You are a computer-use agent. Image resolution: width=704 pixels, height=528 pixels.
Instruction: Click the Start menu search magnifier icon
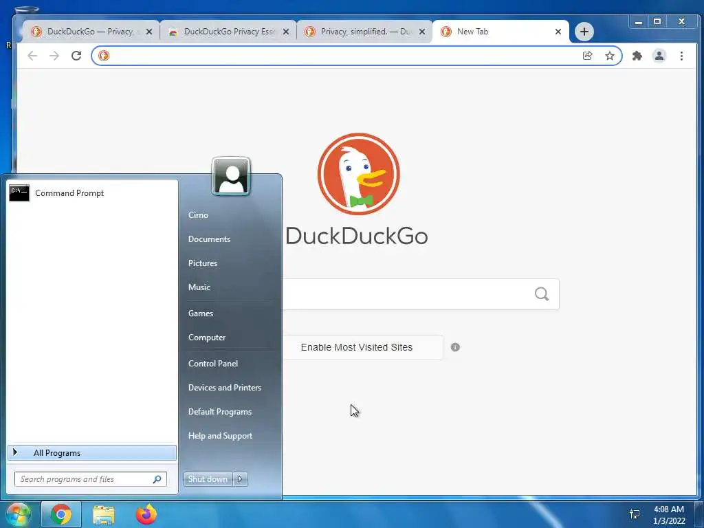(x=157, y=479)
